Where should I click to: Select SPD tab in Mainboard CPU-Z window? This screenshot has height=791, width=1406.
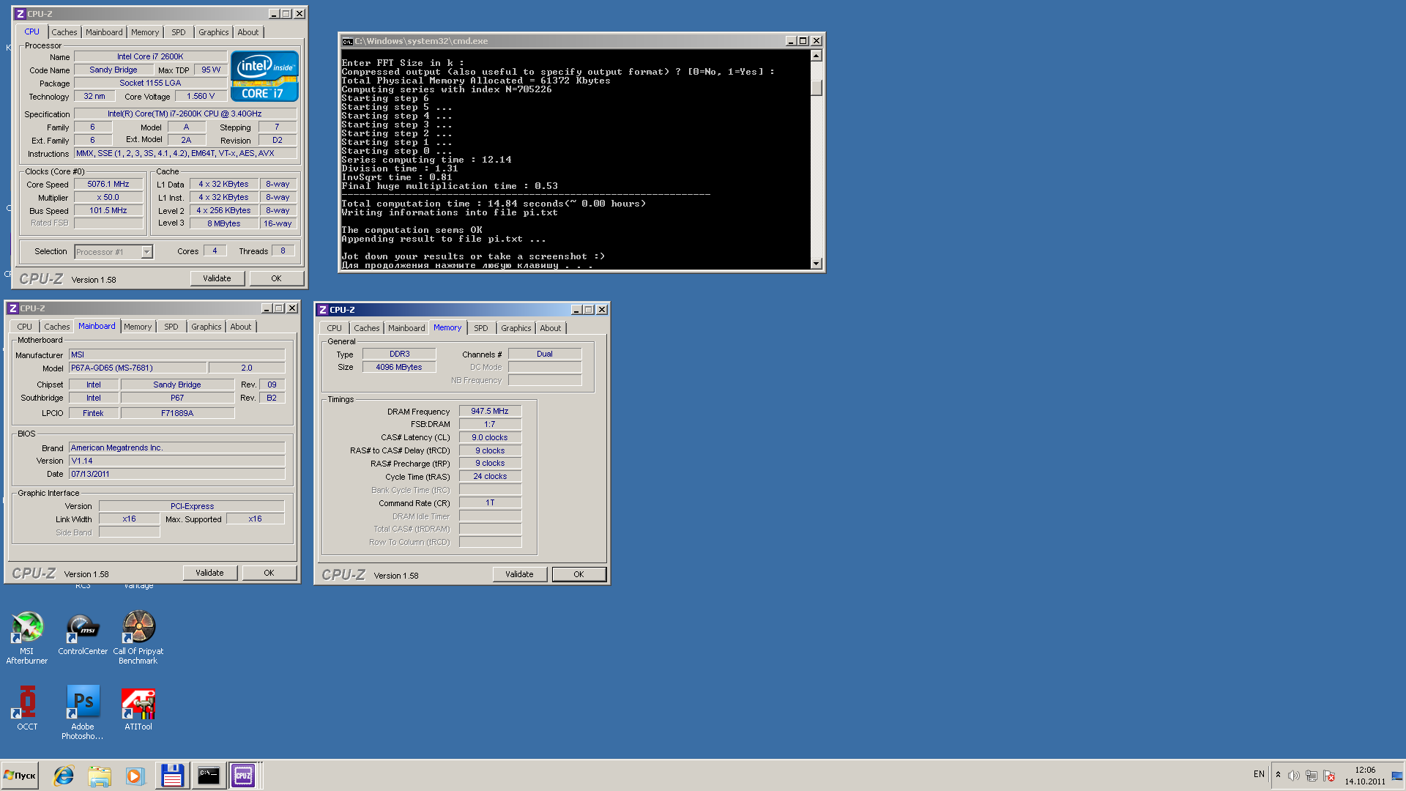click(171, 327)
